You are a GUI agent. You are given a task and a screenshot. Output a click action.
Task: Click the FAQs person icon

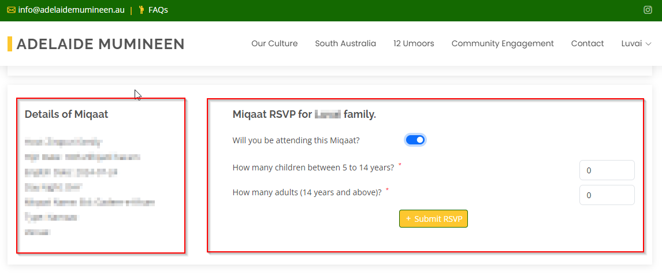[142, 10]
